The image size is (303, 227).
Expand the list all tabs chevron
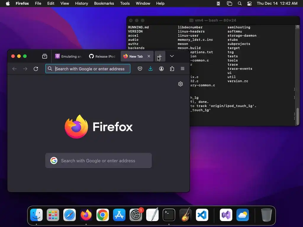172,56
